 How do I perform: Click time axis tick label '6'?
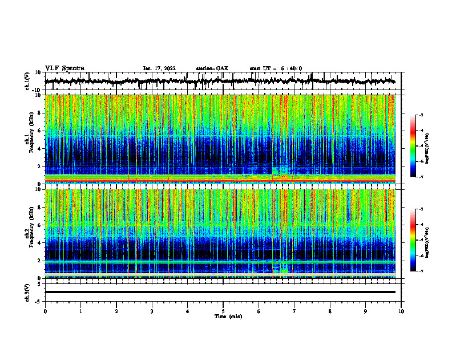259,311
